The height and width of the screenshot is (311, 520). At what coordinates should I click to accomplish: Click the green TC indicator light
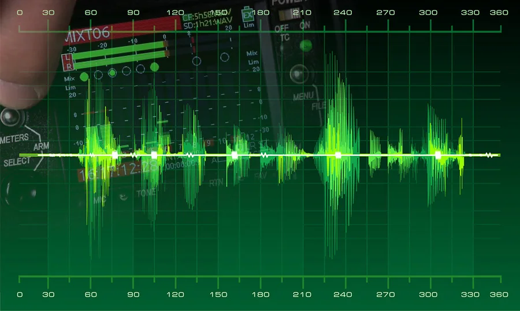point(306,45)
